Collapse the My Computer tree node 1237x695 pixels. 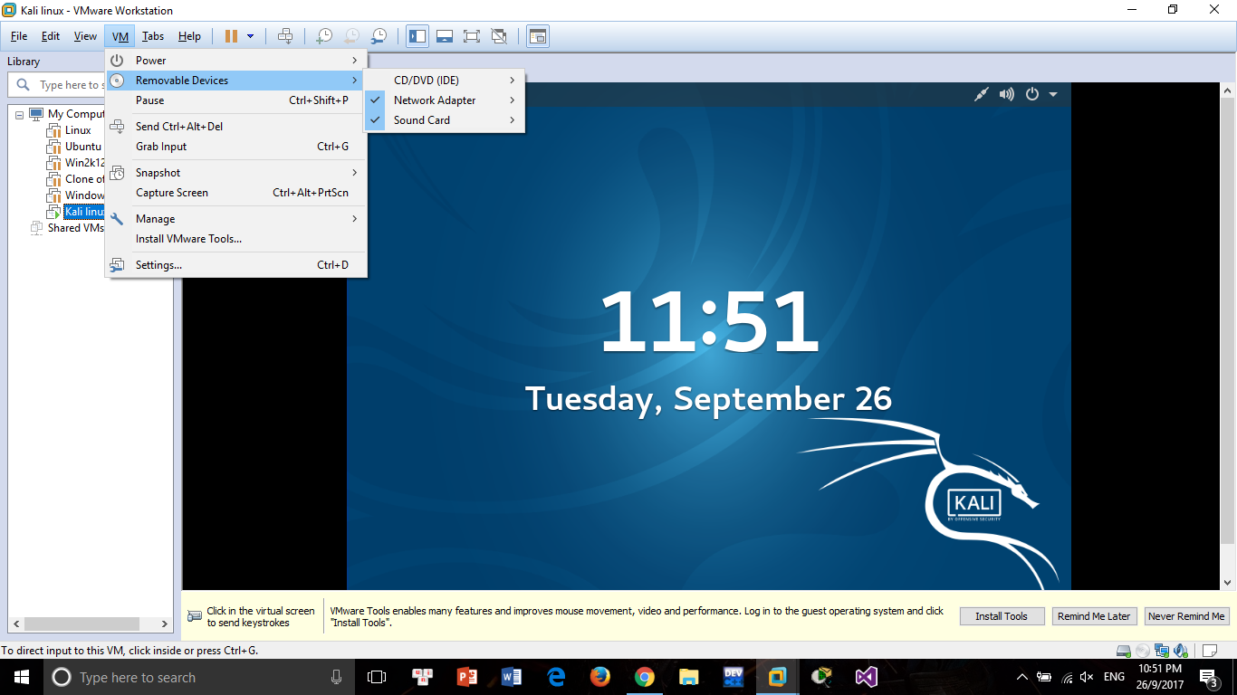[x=20, y=115]
